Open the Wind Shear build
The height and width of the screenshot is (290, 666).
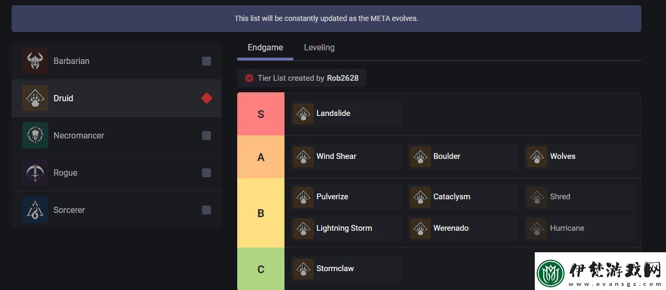click(346, 156)
